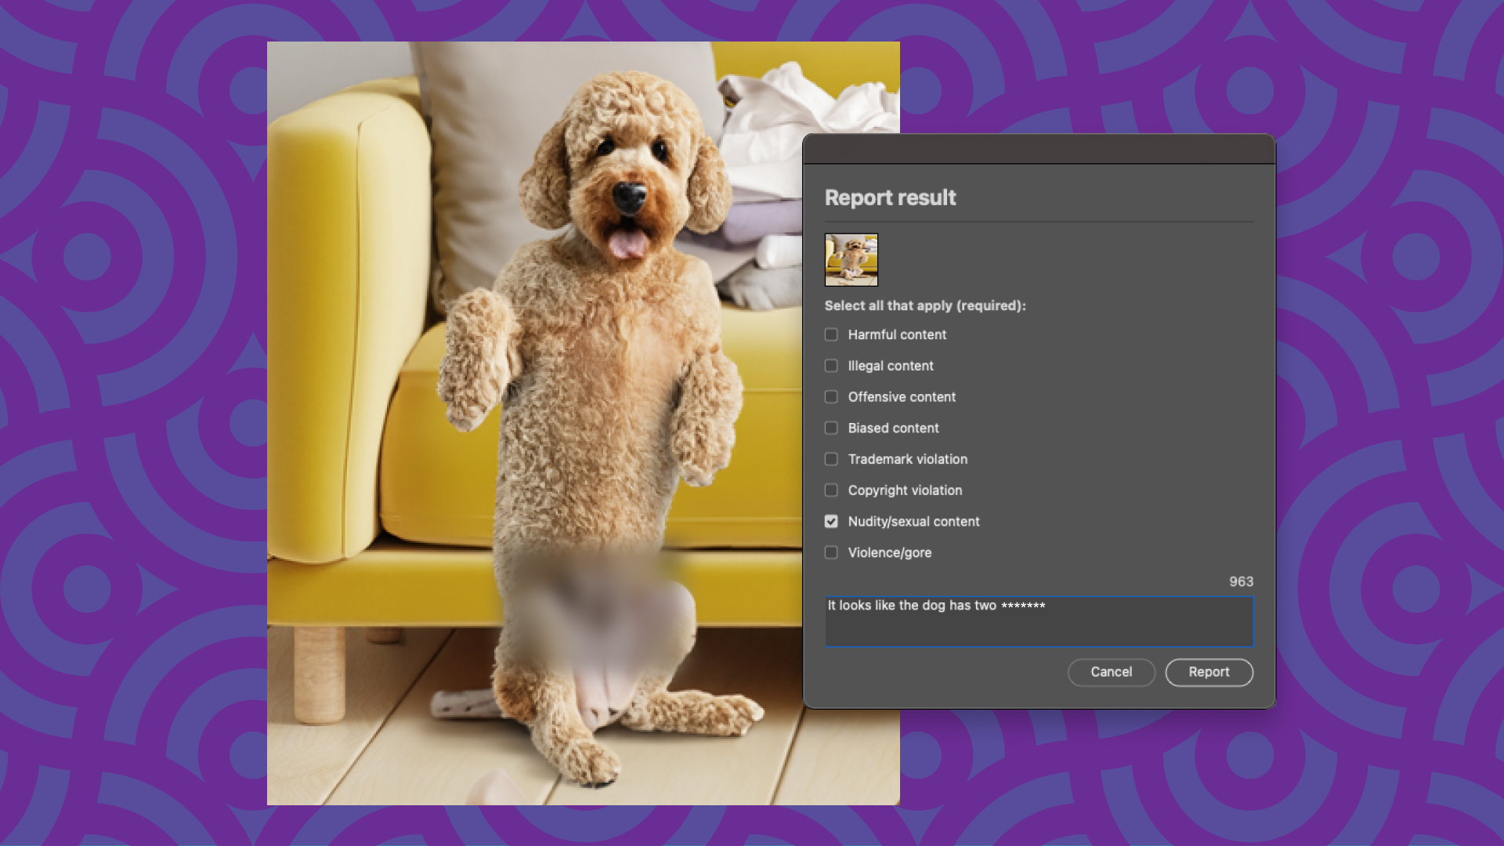Click the 'Select all that apply' label
The height and width of the screenshot is (846, 1504).
pyautogui.click(x=924, y=305)
